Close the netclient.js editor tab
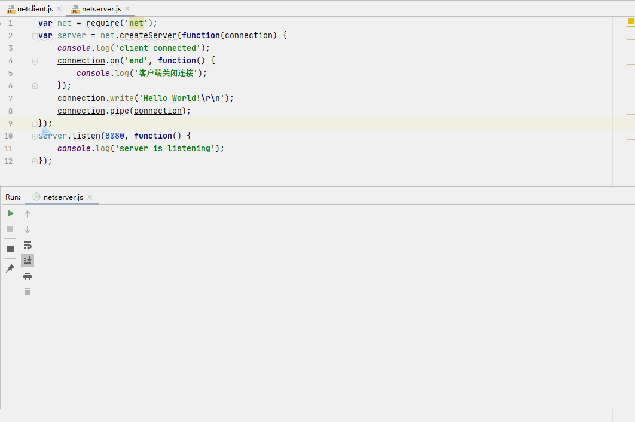 (59, 9)
